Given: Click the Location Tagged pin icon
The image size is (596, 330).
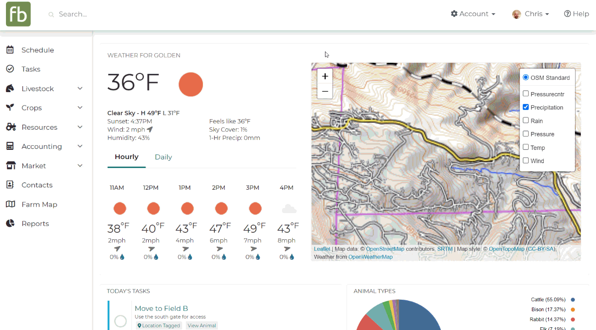Looking at the screenshot, I should [140, 326].
